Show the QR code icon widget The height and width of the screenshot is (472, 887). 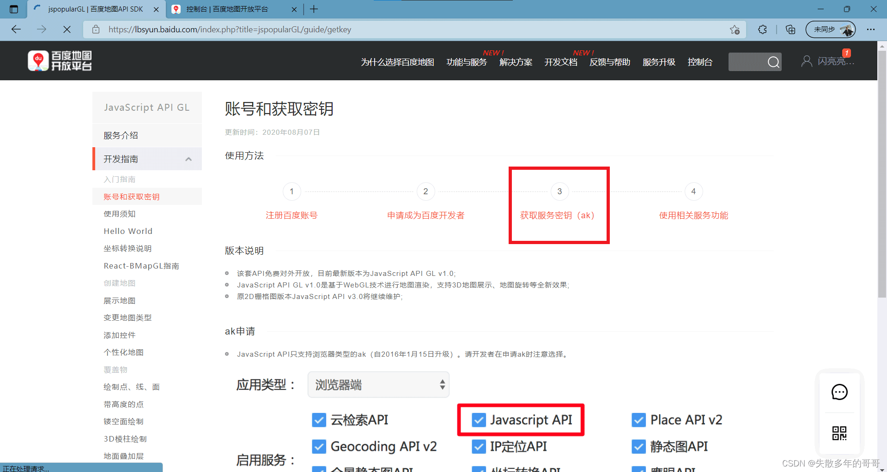coord(839,433)
